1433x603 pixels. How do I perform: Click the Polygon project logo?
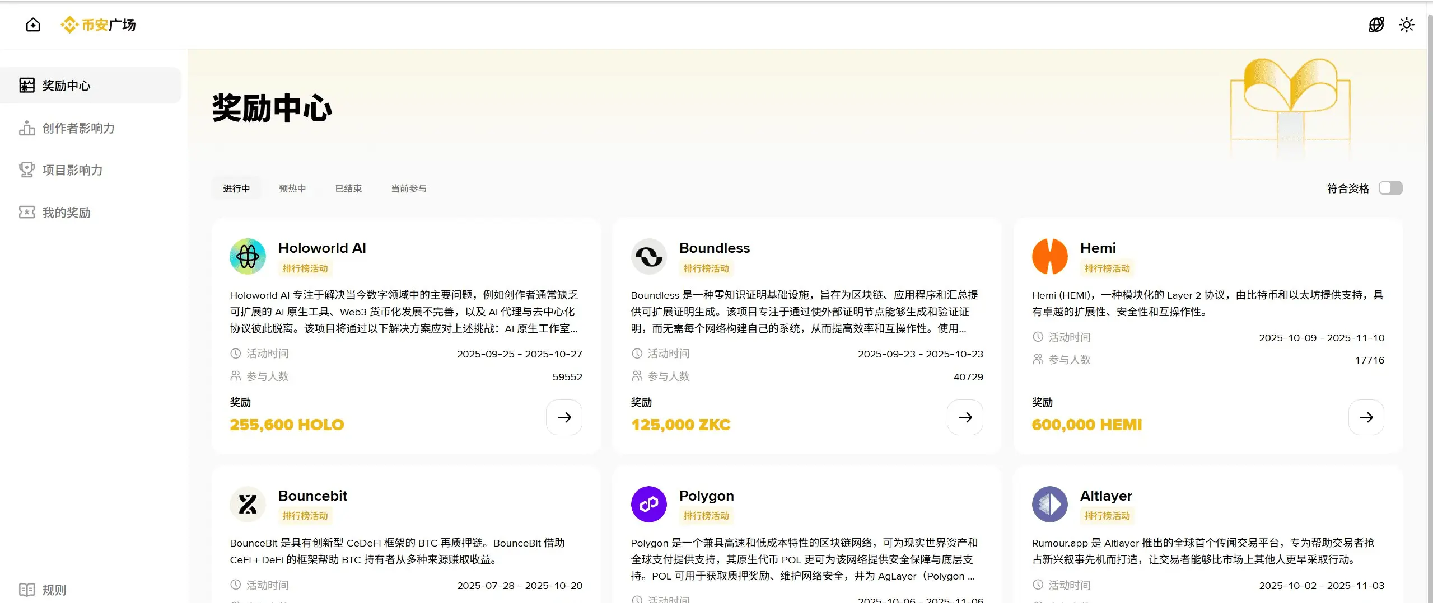click(x=649, y=504)
